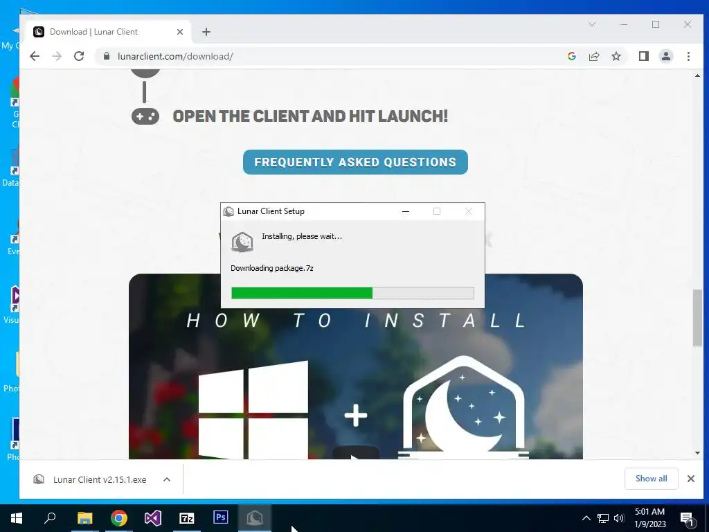Click the Google icon in the address bar
This screenshot has width=709, height=532.
click(x=571, y=56)
